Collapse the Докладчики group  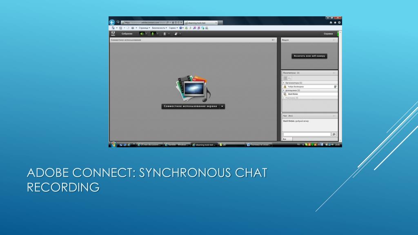coord(284,90)
